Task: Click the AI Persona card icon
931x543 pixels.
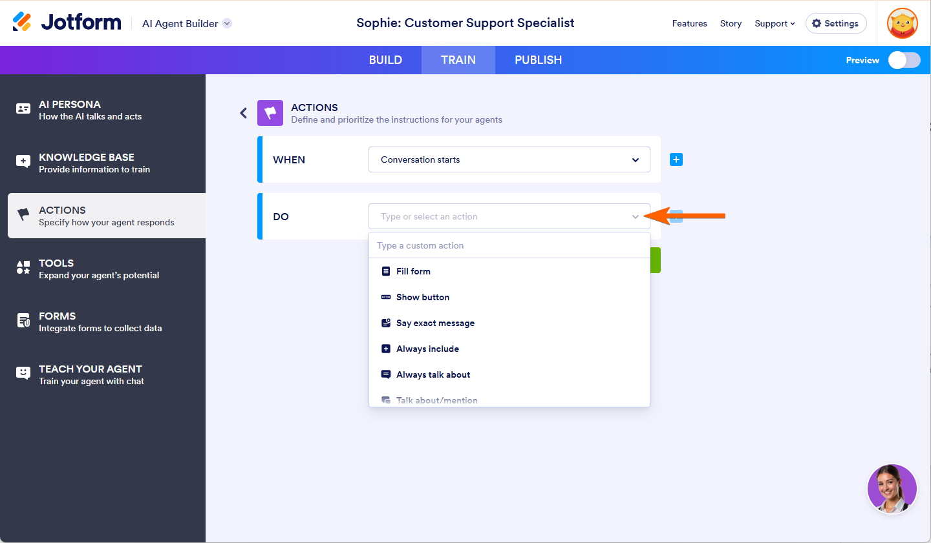Action: point(23,109)
